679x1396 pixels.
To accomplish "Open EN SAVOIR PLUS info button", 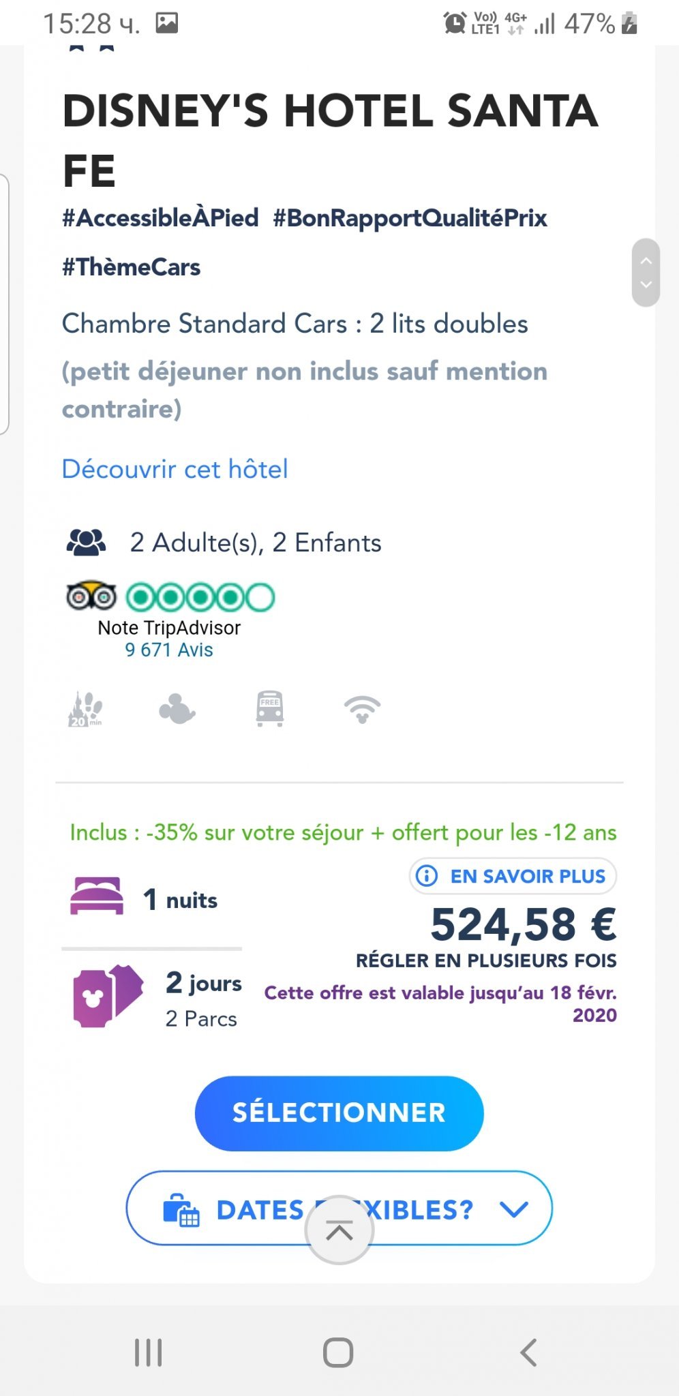I will 513,876.
